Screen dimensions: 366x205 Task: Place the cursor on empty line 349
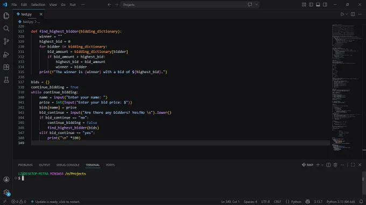tap(180, 143)
